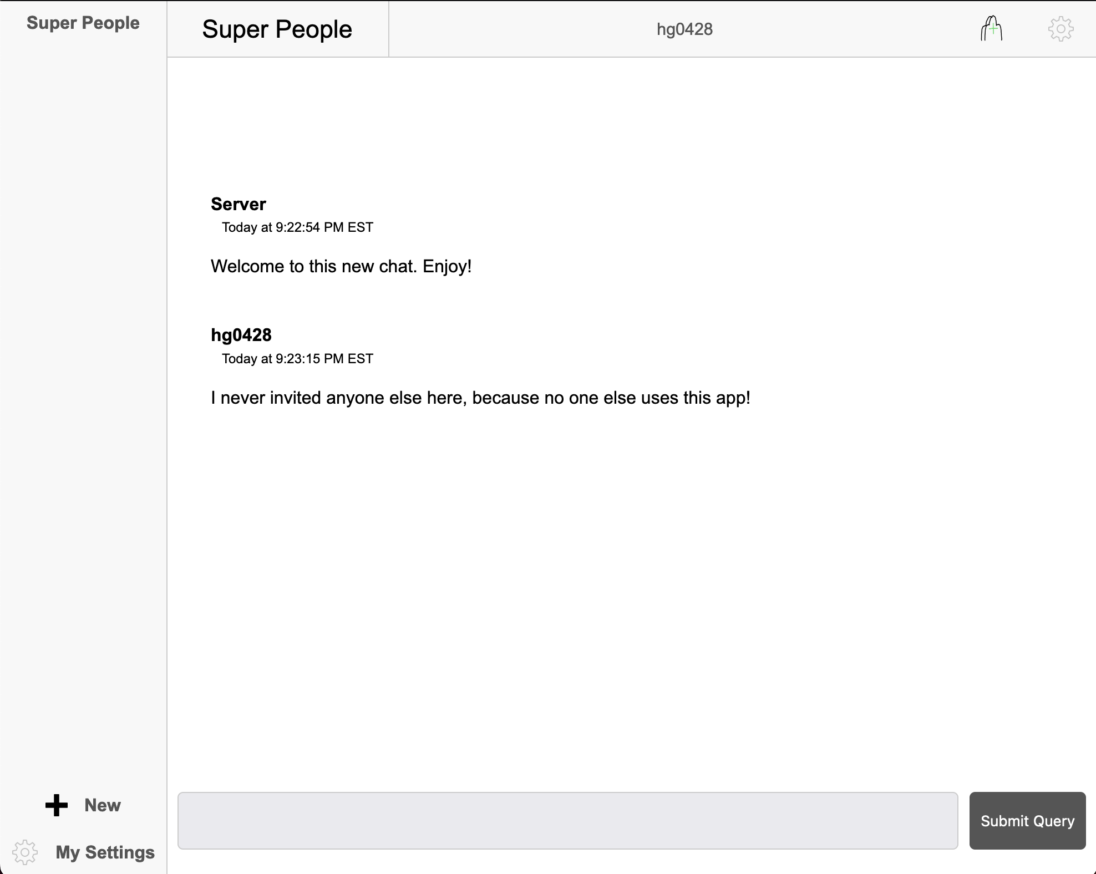Click the plus icon beside New
This screenshot has width=1096, height=874.
coord(57,805)
